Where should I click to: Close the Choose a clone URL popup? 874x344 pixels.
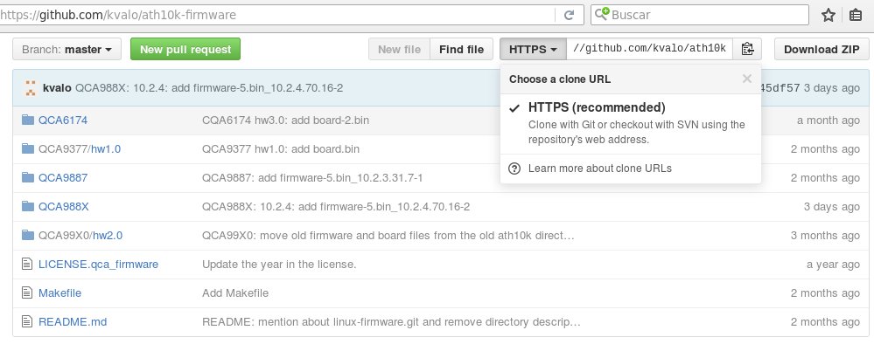(x=747, y=79)
